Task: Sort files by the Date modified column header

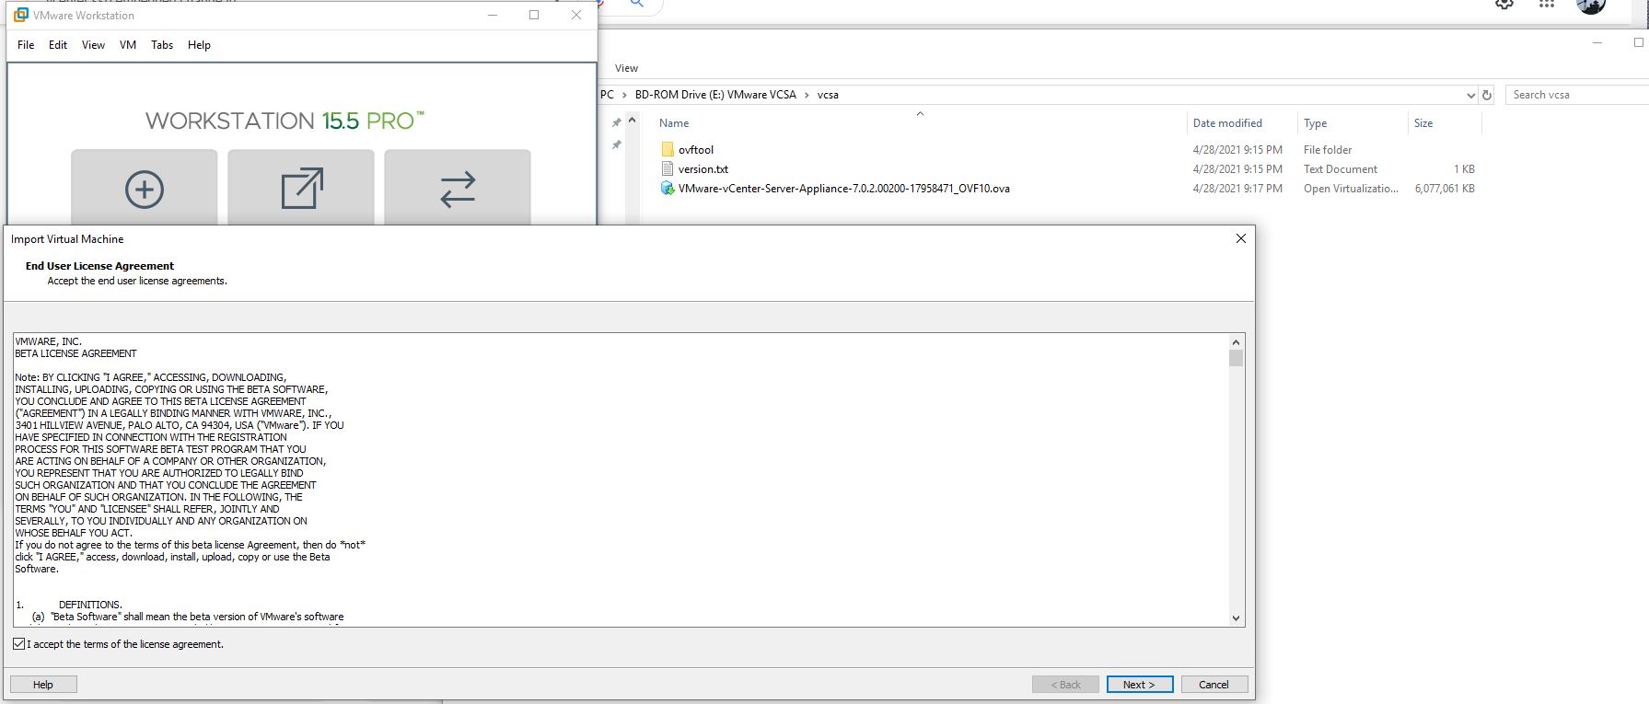Action: coord(1227,123)
